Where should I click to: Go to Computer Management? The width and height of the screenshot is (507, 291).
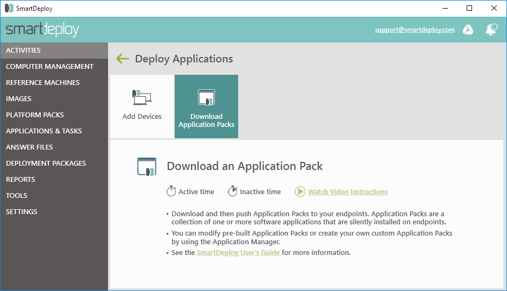click(54, 67)
